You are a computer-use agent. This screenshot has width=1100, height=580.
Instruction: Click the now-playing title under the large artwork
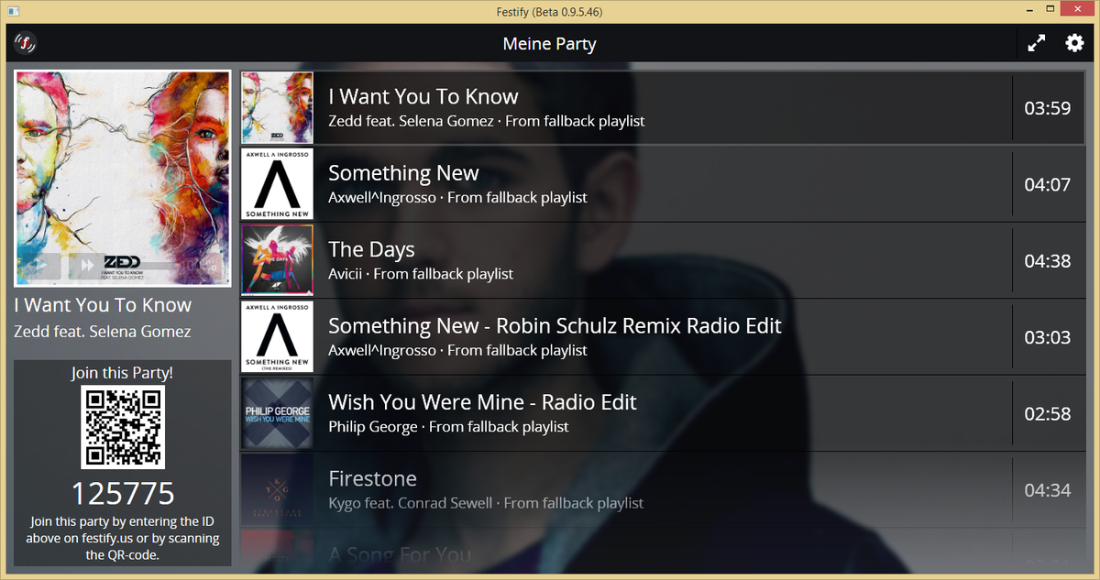point(103,305)
